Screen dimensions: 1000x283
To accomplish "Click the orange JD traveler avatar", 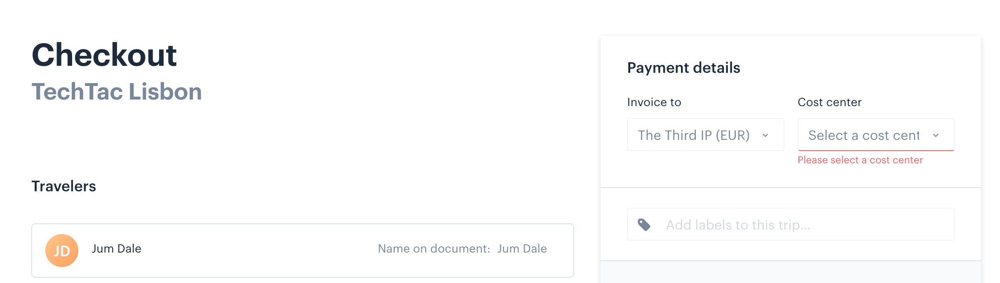I will coord(62,251).
